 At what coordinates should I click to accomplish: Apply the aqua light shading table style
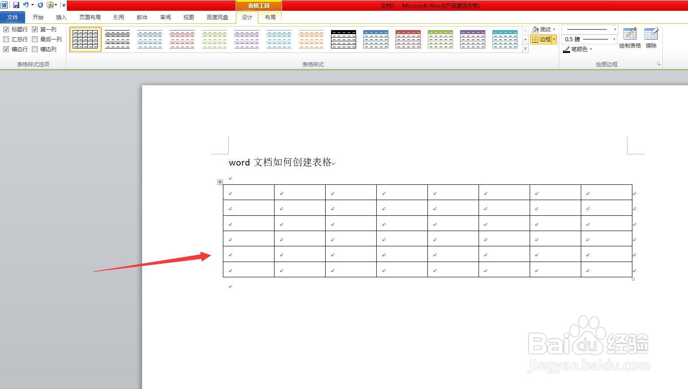279,39
